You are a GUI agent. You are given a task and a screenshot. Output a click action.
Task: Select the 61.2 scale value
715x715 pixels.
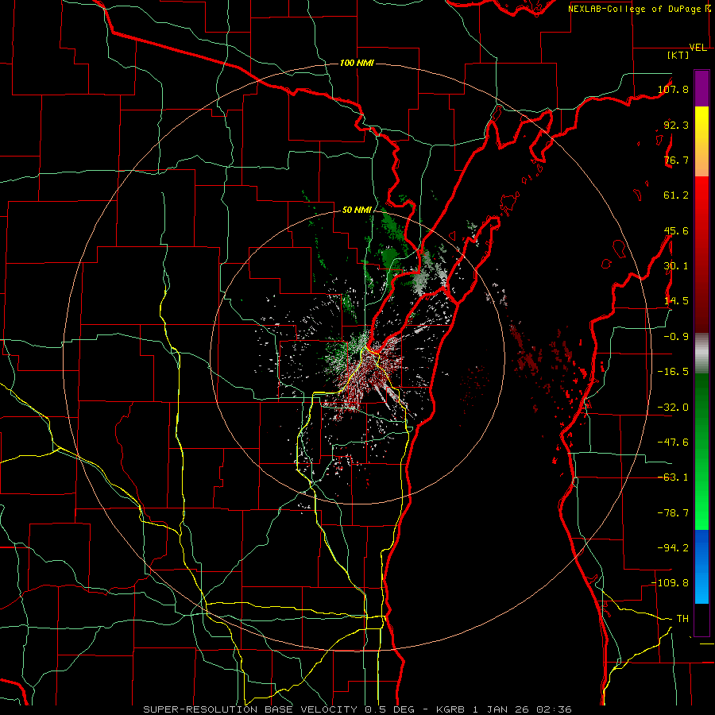pos(676,195)
